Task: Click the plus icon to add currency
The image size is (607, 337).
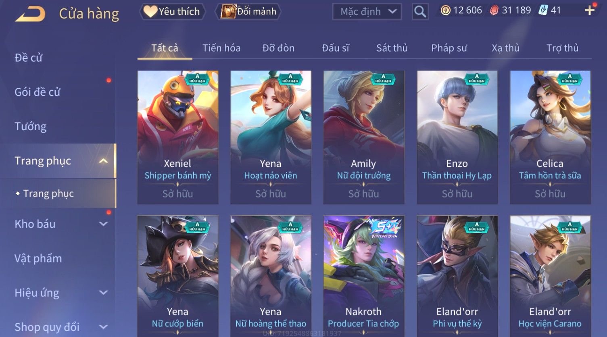Action: pyautogui.click(x=589, y=10)
